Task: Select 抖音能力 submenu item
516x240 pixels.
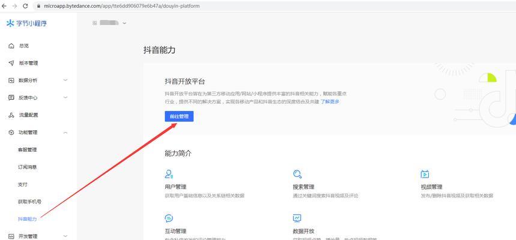Action: pos(27,219)
